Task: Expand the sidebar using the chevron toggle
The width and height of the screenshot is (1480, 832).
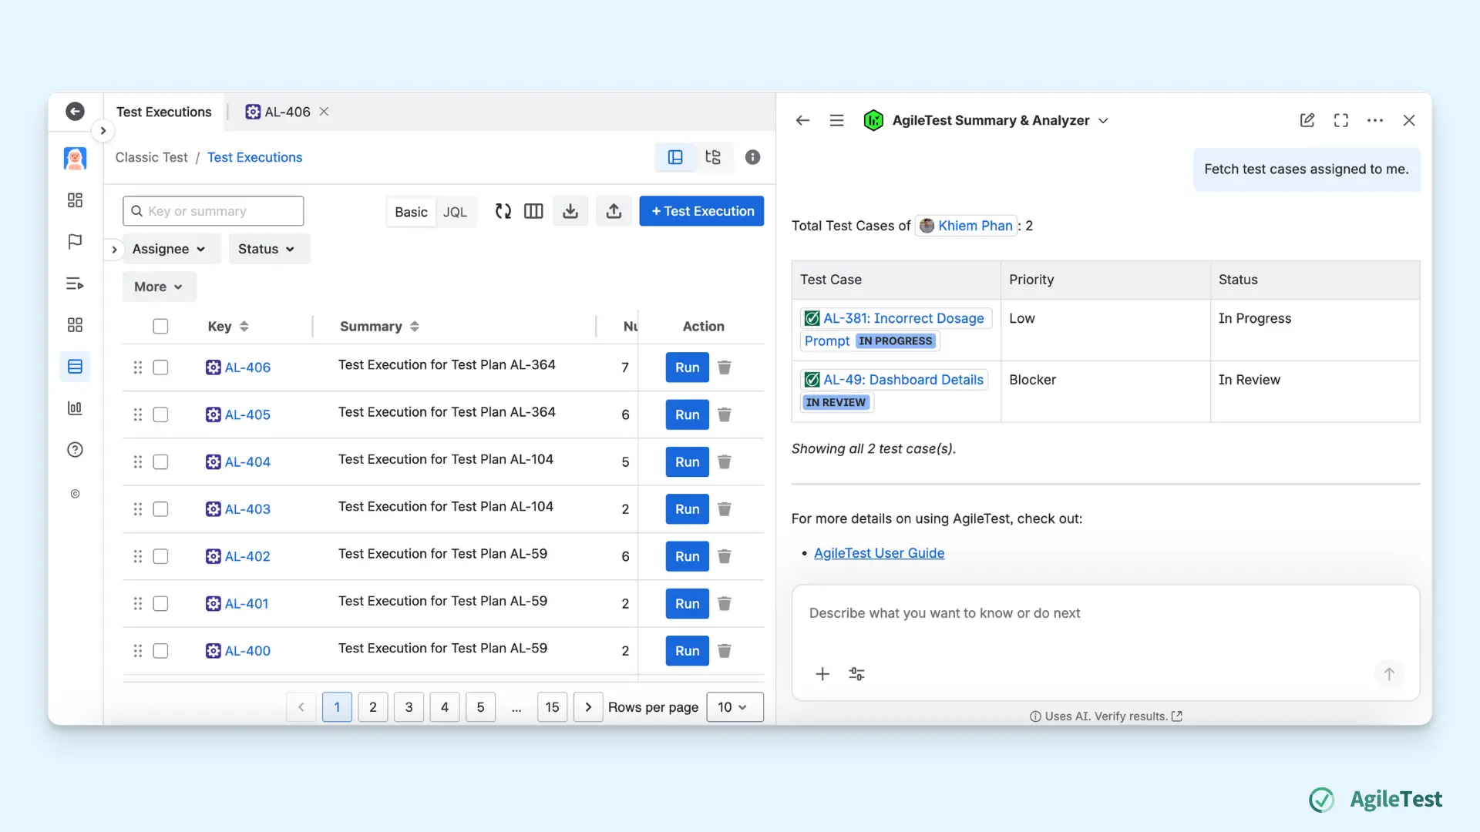Action: 103,131
